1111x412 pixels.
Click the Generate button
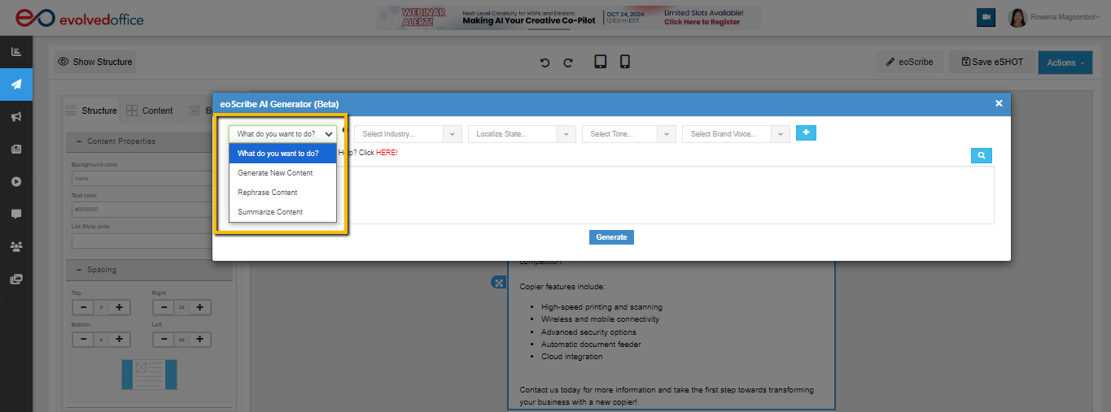[611, 237]
